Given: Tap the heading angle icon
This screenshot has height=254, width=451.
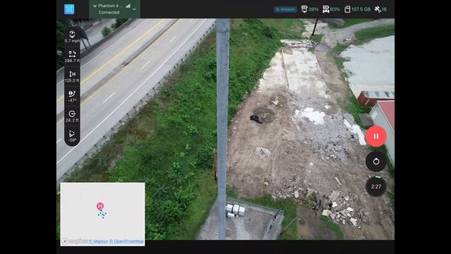Looking at the screenshot, I should point(72,133).
